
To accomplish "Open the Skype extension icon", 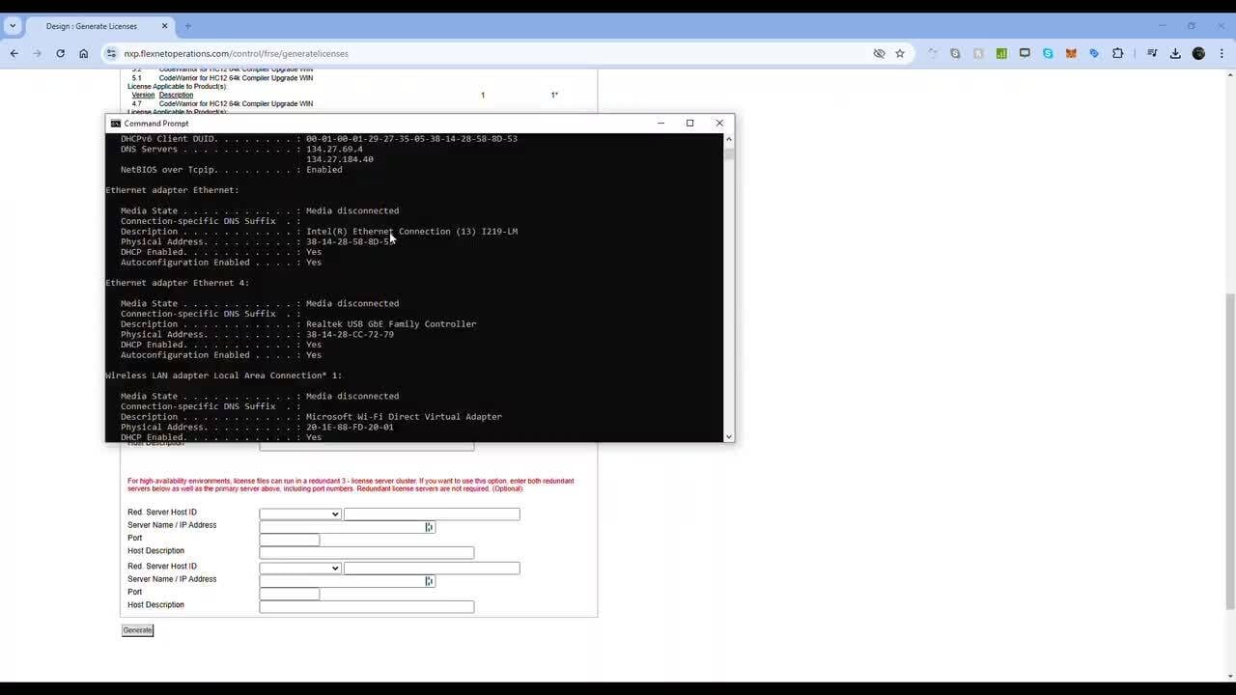I will (x=1048, y=54).
